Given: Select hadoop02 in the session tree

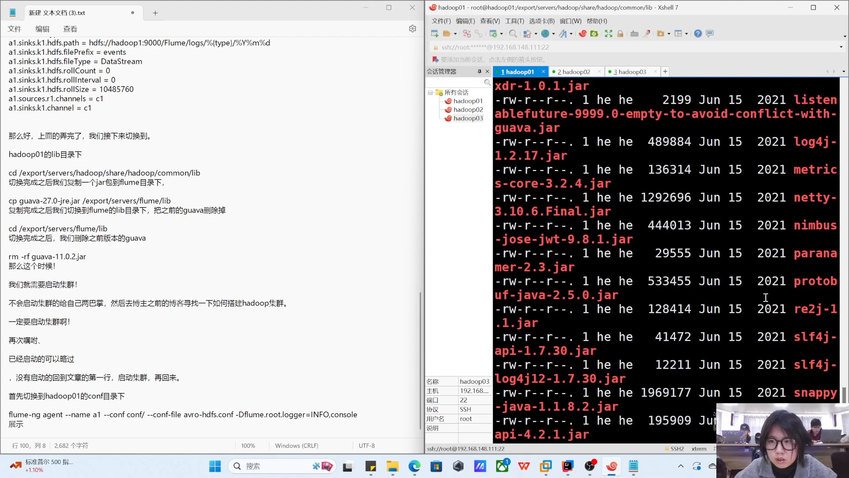Looking at the screenshot, I should pos(468,109).
